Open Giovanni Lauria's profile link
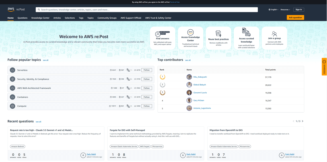 click(200, 93)
